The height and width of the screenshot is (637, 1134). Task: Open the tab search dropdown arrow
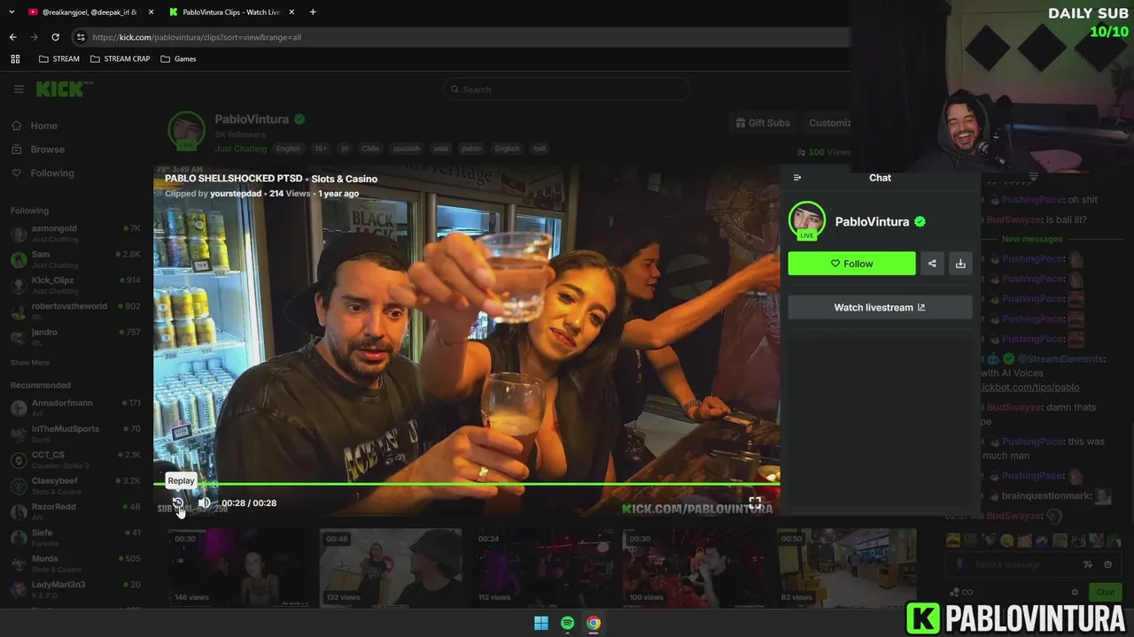pyautogui.click(x=12, y=12)
